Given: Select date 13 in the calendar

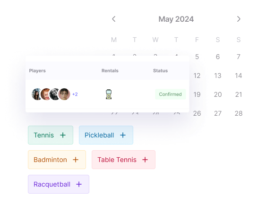Looking at the screenshot, I should [218, 76].
